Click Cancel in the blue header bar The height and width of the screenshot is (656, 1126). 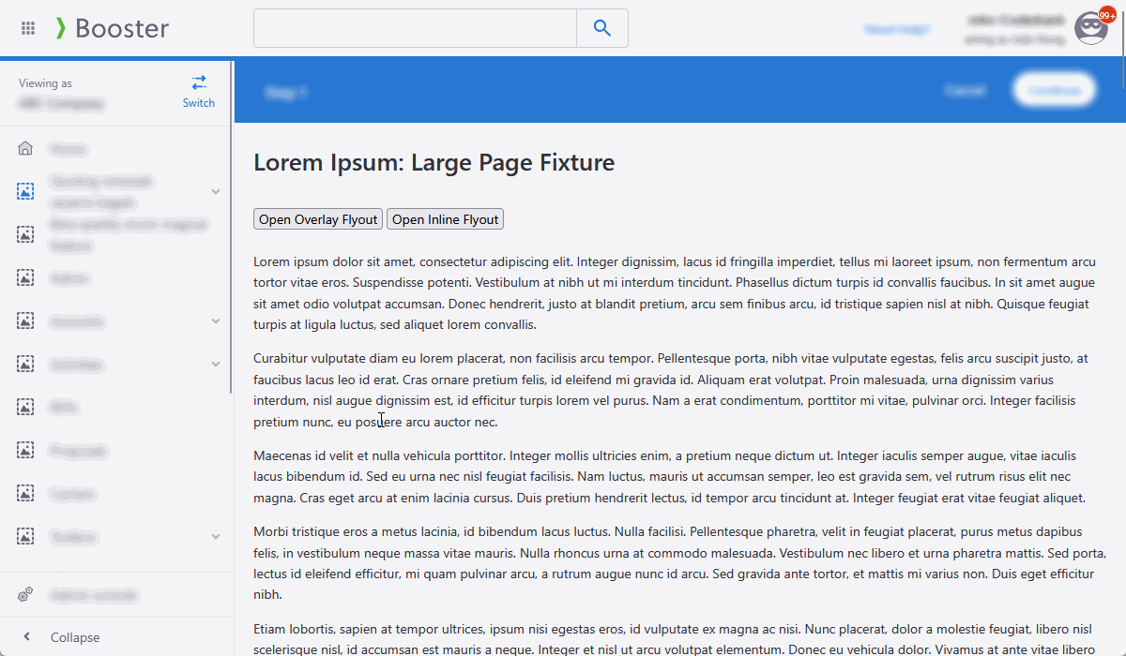(x=964, y=90)
